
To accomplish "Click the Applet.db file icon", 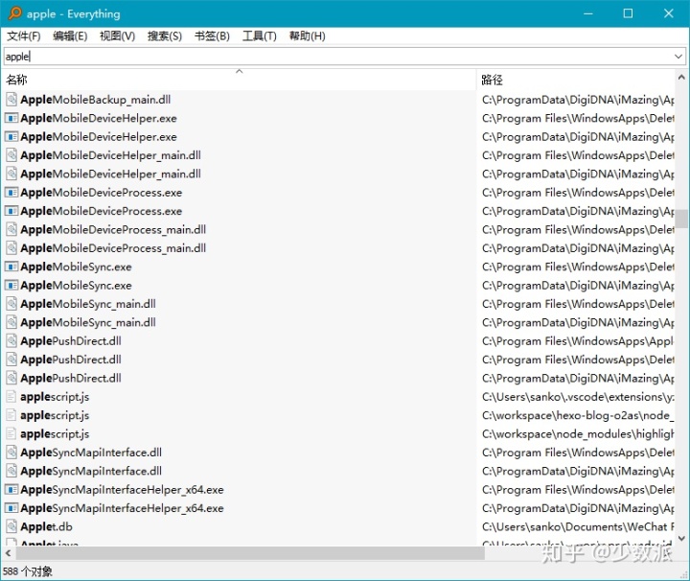I will 11,526.
